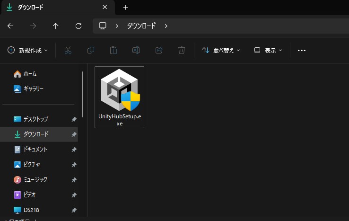The height and width of the screenshot is (221, 349).
Task: Open the 表示 view options dropdown
Action: tap(268, 50)
